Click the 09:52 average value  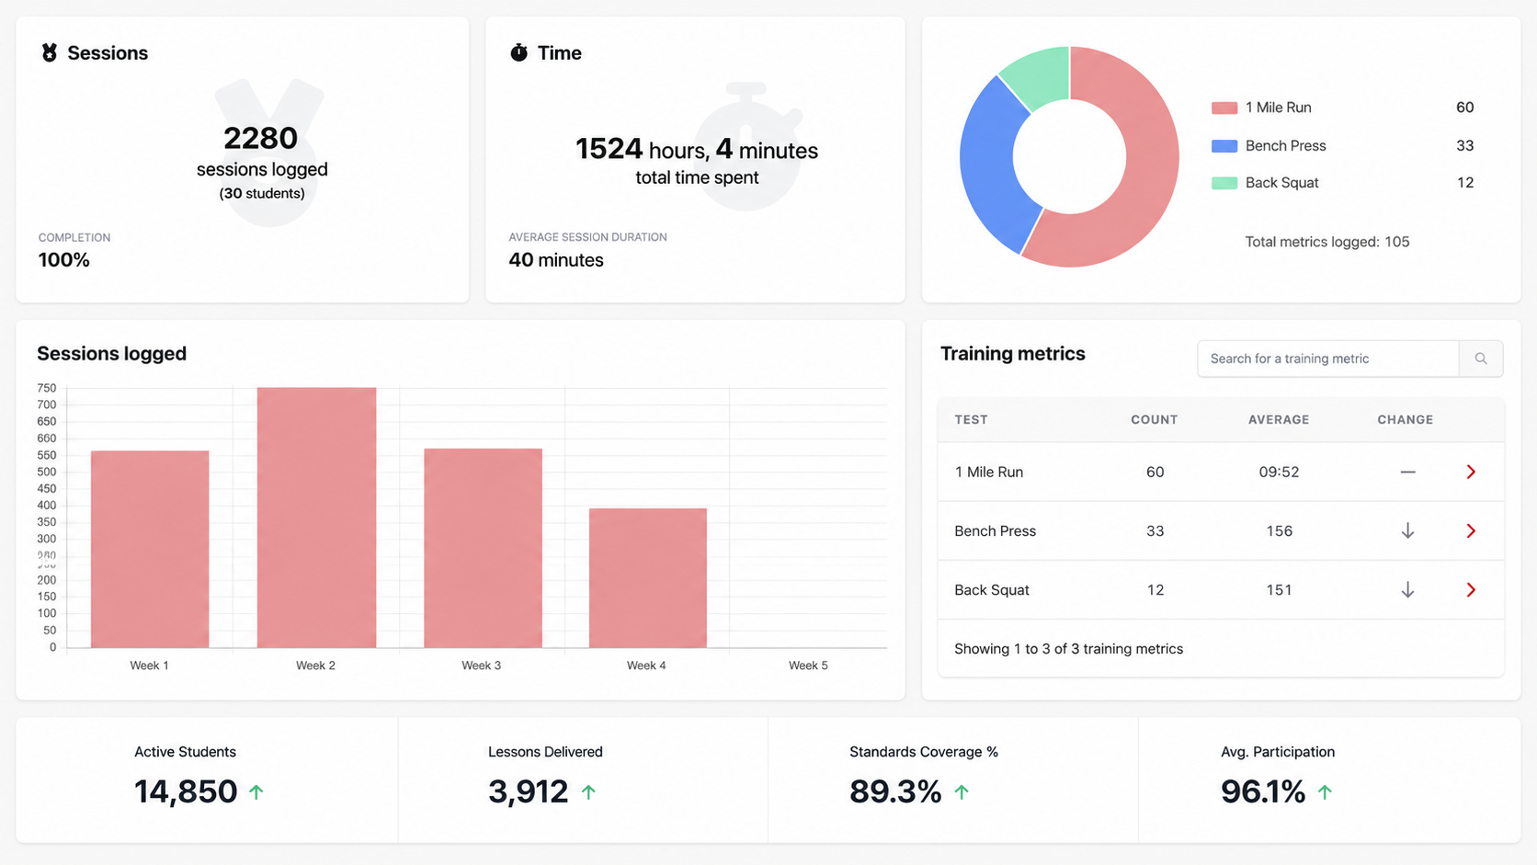1279,472
